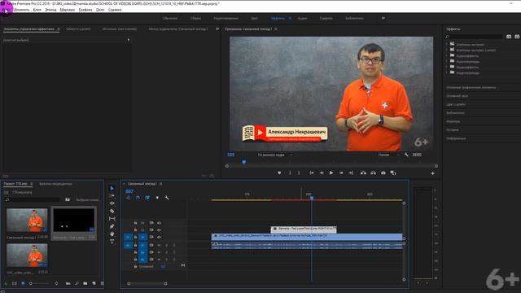Expand Видеоэффекты folder
Viewport: 521px width, 293px height.
point(447,67)
